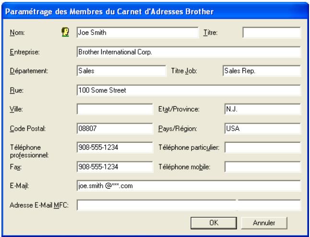Click the Pays/Région field showing USA
This screenshot has height=237, width=310.
[263, 128]
